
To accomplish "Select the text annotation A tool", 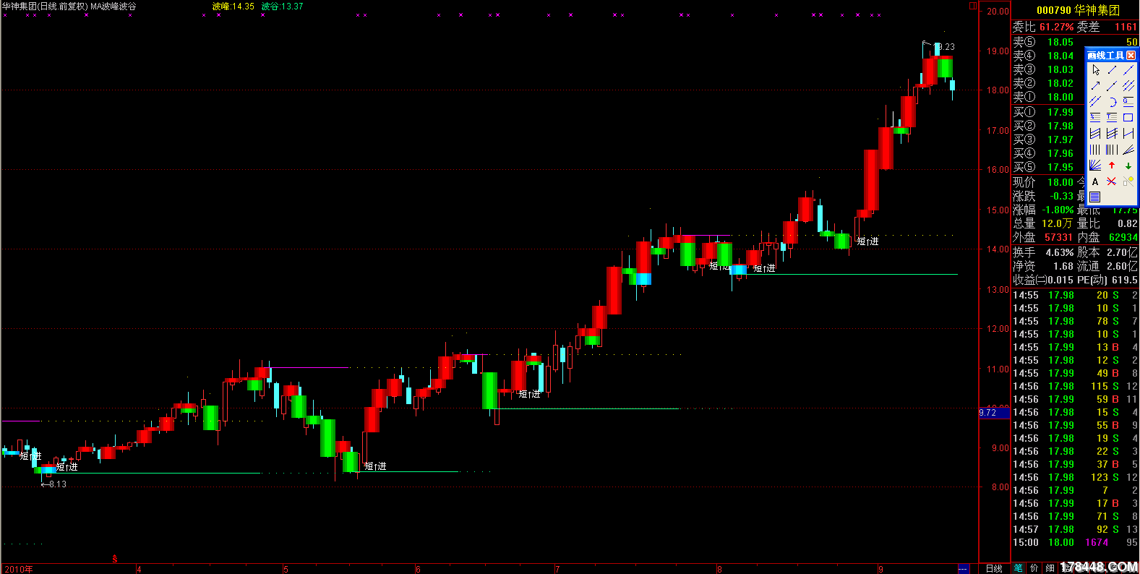I will [x=1095, y=181].
